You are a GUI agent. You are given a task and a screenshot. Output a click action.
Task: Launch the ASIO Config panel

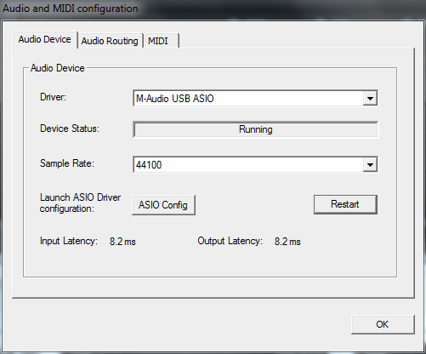[163, 205]
